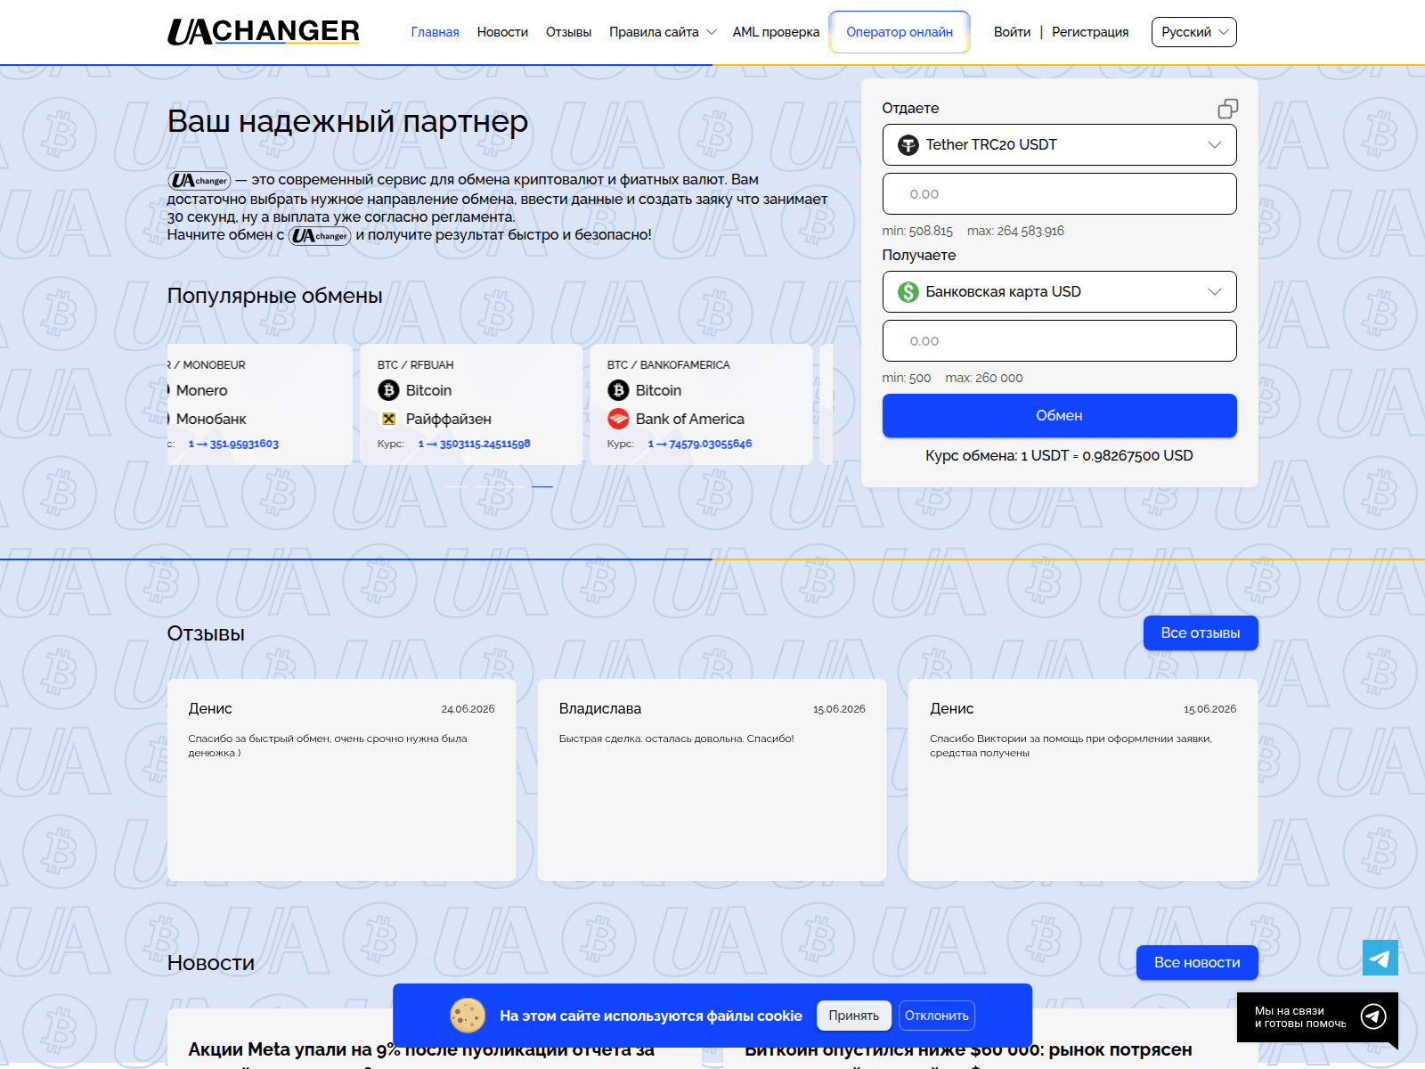This screenshot has height=1069, width=1425.
Task: Open the blue Telegram floating button
Action: (x=1380, y=958)
